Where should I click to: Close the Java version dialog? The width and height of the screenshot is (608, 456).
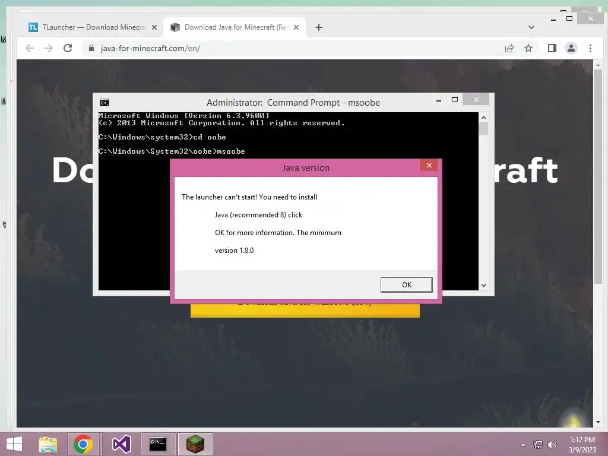tap(429, 166)
